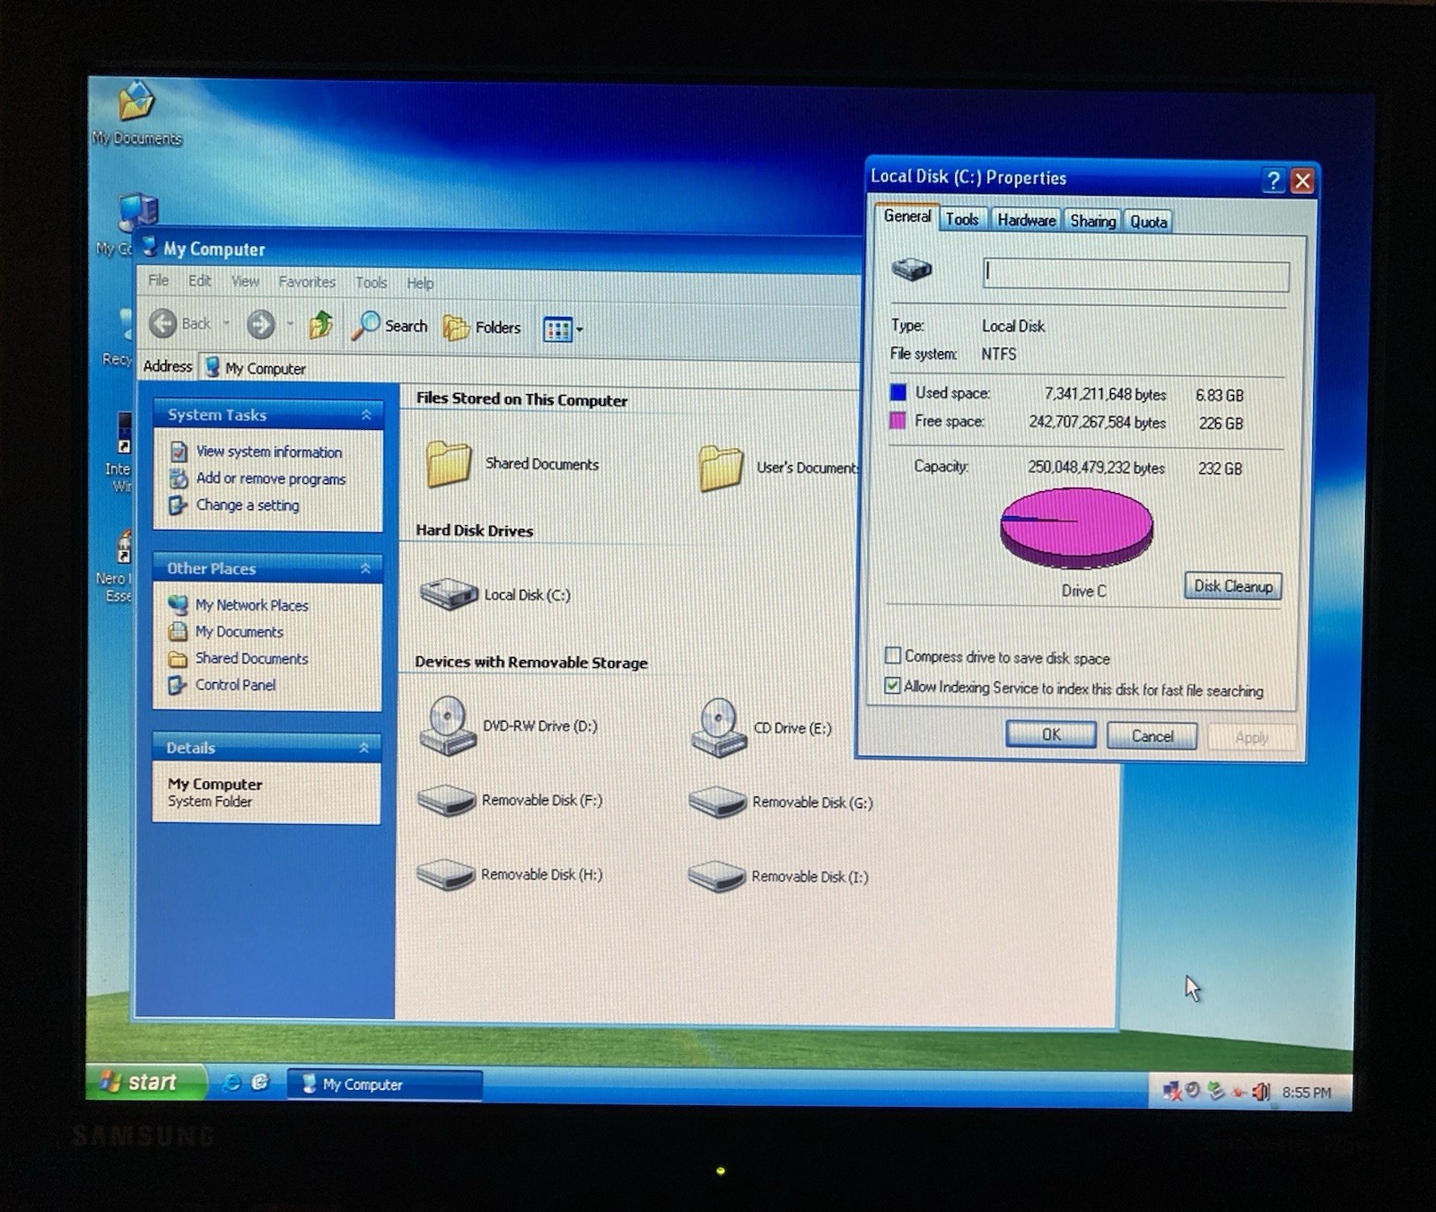Enable Compress drive to save disk space
This screenshot has width=1436, height=1212.
point(893,655)
